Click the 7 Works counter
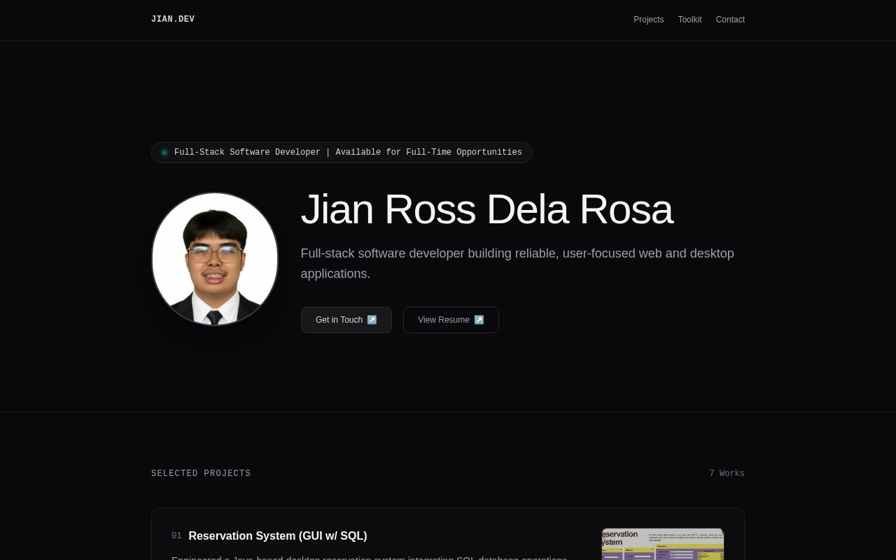The width and height of the screenshot is (896, 560). tap(727, 474)
